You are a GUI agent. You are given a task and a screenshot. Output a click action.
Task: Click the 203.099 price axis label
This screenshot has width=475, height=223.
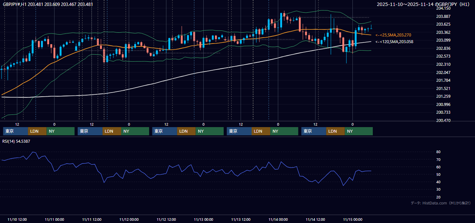click(443, 40)
